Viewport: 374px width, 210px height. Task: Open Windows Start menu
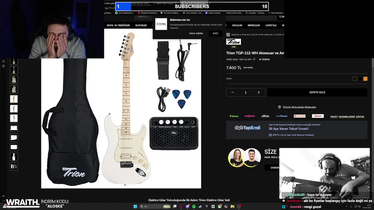[135, 206]
